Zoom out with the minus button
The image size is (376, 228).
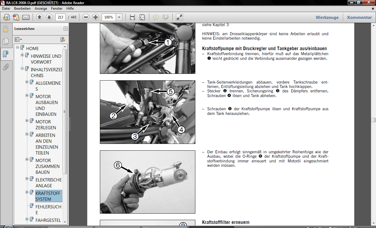pyautogui.click(x=86, y=17)
